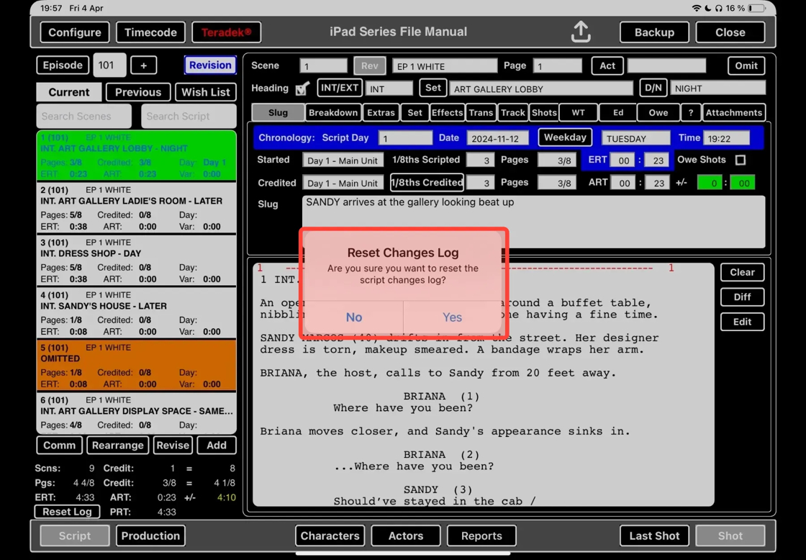
Task: Toggle the Weekday button
Action: [565, 137]
